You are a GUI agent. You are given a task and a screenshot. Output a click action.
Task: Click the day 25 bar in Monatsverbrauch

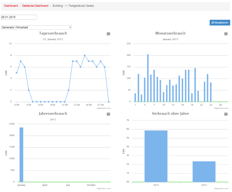pyautogui.click(x=211, y=92)
